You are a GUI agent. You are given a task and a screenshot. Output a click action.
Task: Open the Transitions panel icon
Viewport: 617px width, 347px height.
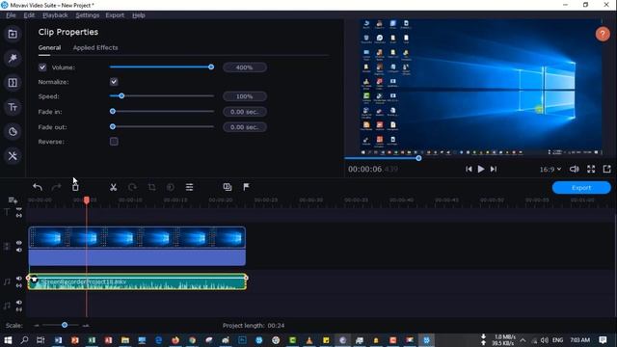click(x=13, y=83)
